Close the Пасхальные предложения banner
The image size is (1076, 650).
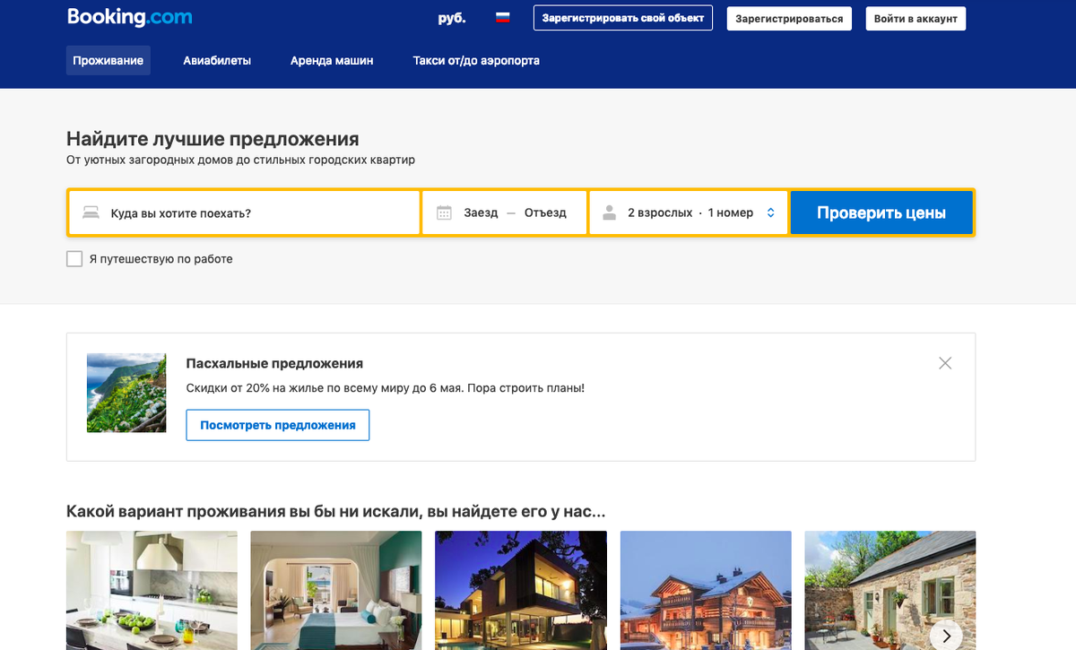pos(945,363)
